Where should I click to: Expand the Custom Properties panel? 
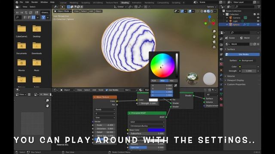point(236,84)
